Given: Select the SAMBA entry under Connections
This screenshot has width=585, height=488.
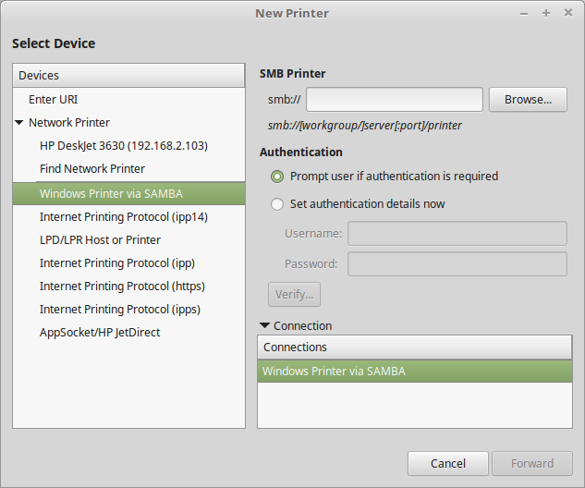Looking at the screenshot, I should 334,372.
